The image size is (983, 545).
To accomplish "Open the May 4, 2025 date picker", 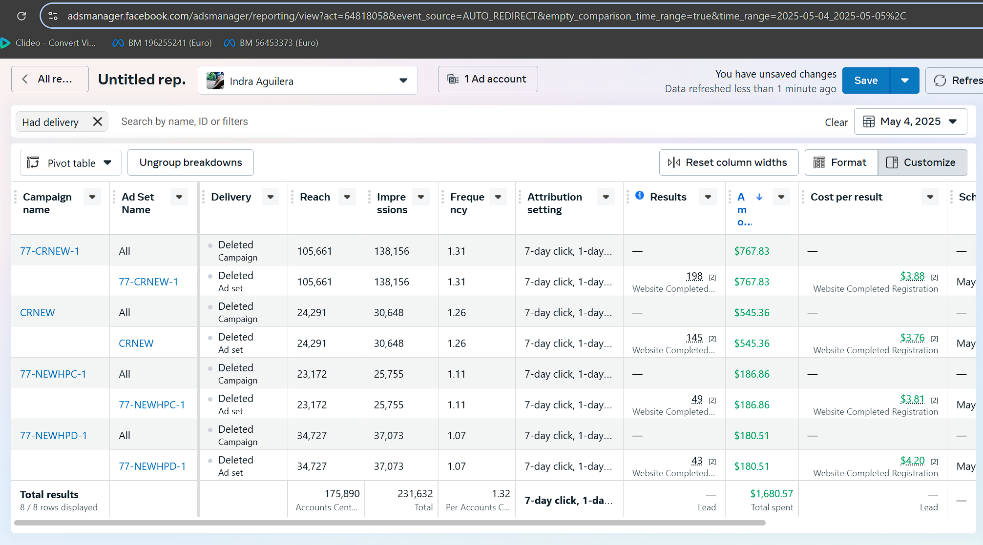I will (x=910, y=121).
